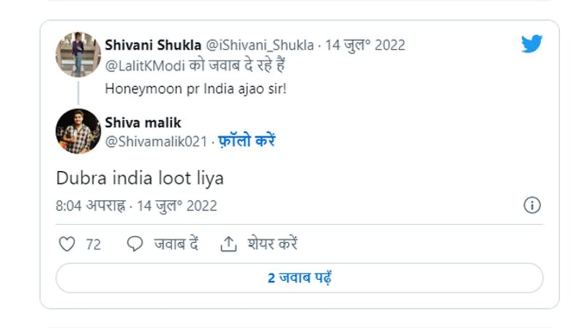Open Shiva malik's profile picture
Image resolution: width=582 pixels, height=328 pixels.
point(78,131)
